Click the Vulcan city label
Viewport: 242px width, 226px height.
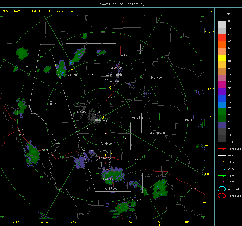[x=137, y=200]
